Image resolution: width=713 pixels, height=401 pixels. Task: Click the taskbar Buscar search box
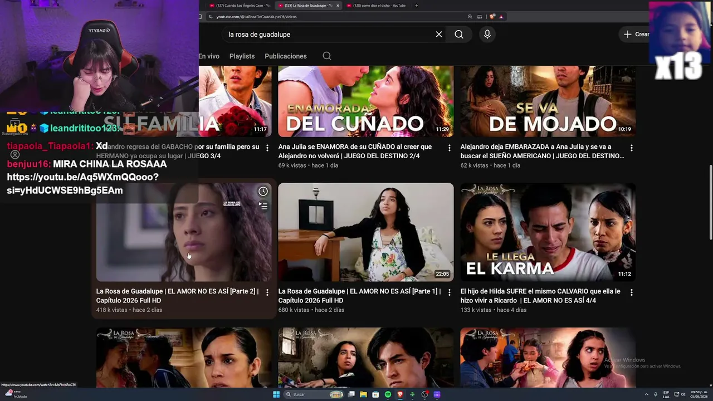pyautogui.click(x=313, y=394)
